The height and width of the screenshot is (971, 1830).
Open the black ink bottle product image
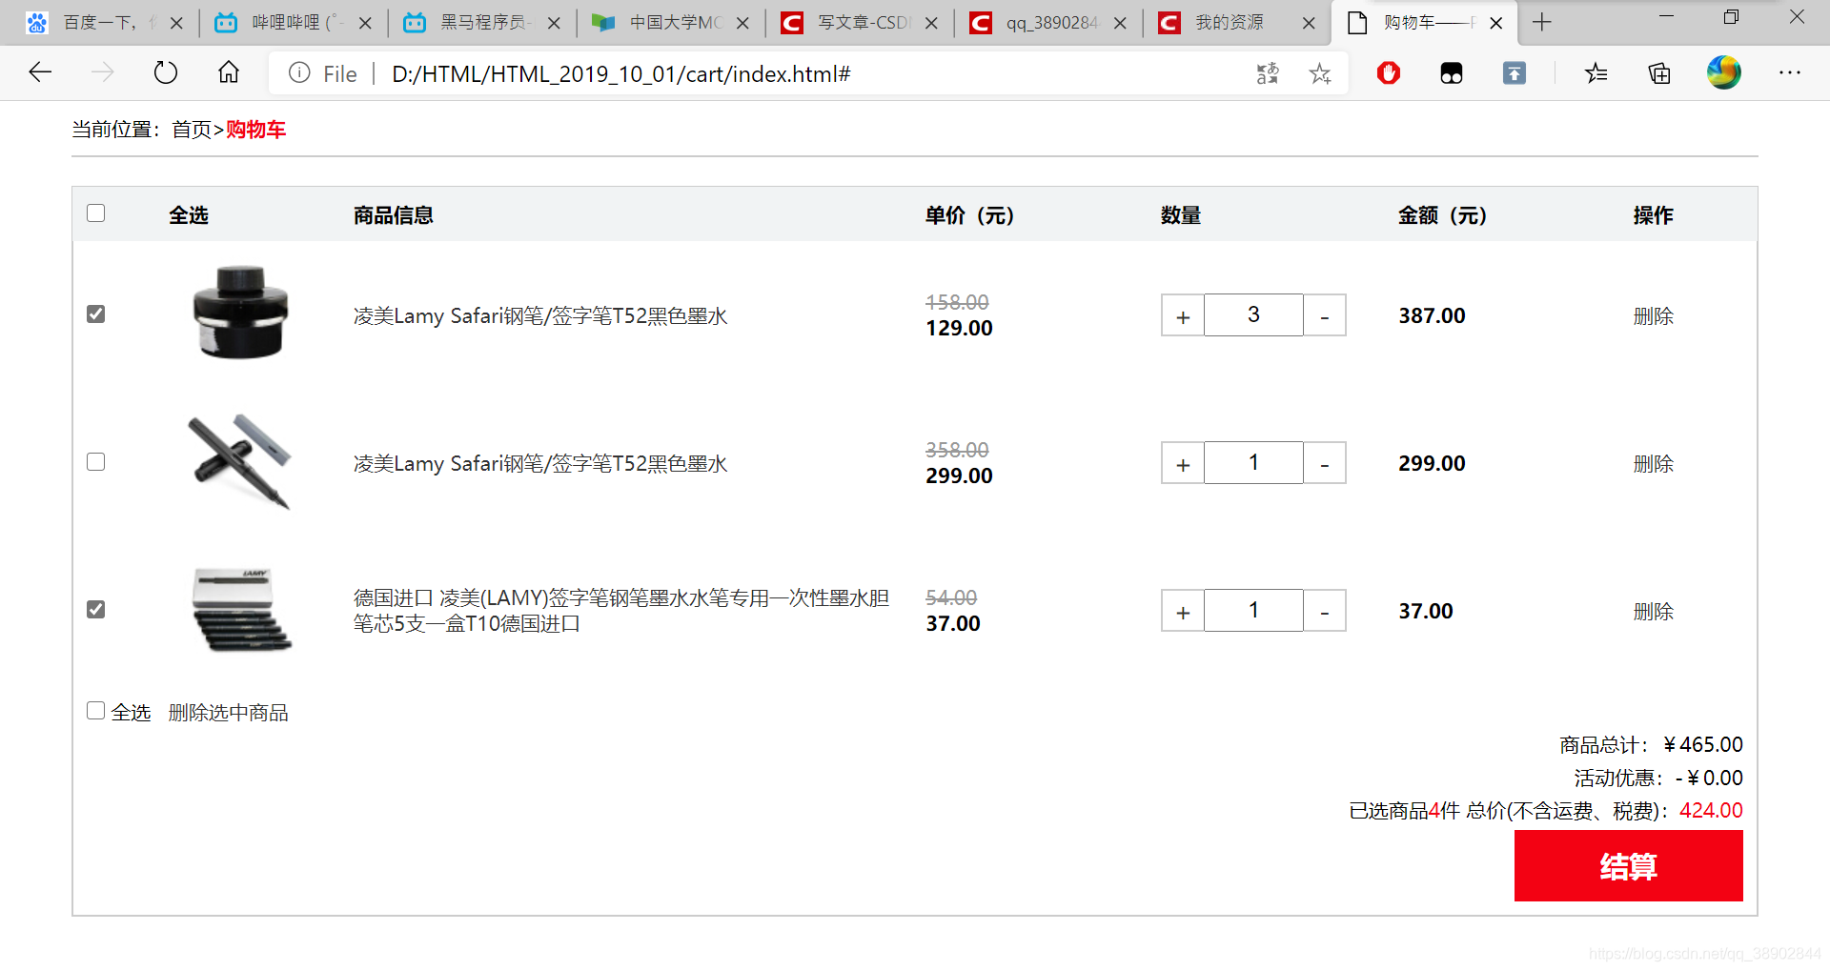[240, 313]
